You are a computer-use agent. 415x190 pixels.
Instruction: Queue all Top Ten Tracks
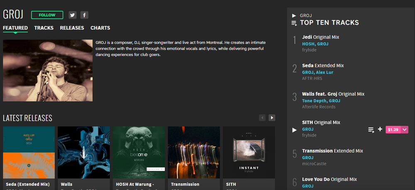[x=294, y=23]
